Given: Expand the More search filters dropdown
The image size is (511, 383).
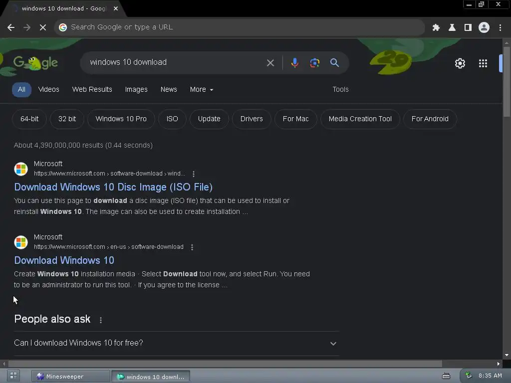Looking at the screenshot, I should point(202,90).
